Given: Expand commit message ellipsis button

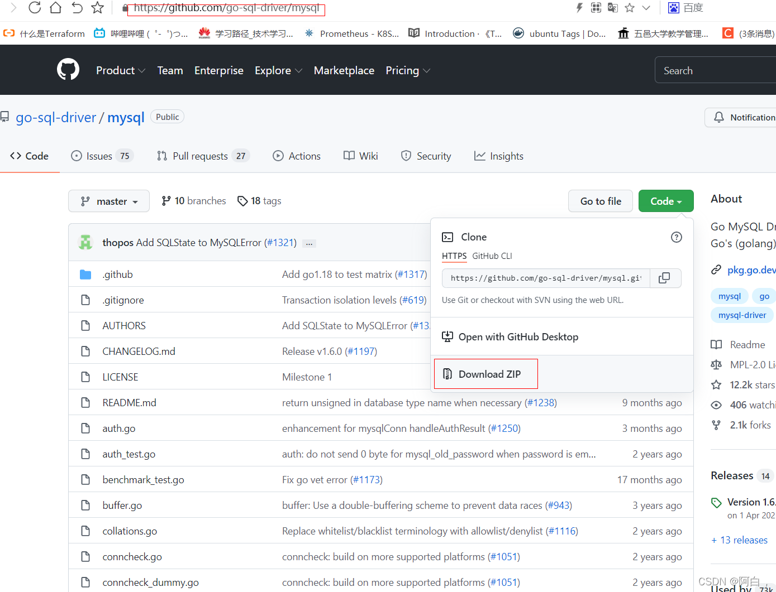Looking at the screenshot, I should 309,243.
